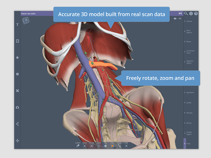Toggle the Hide mode button
The image size is (211, 158).
pyautogui.click(x=105, y=145)
